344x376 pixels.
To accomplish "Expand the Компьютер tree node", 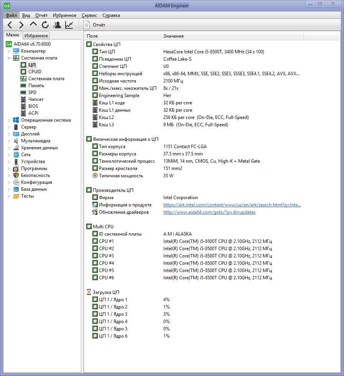I will [x=9, y=51].
